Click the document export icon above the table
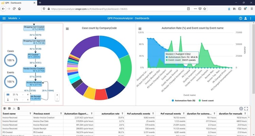The image size is (255, 136). pyautogui.click(x=19, y=108)
